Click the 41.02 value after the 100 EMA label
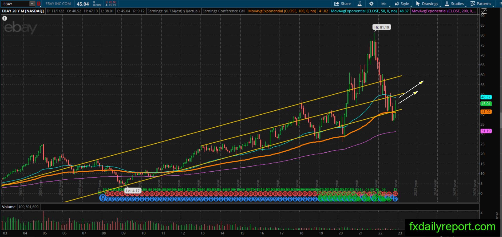 (x=323, y=11)
